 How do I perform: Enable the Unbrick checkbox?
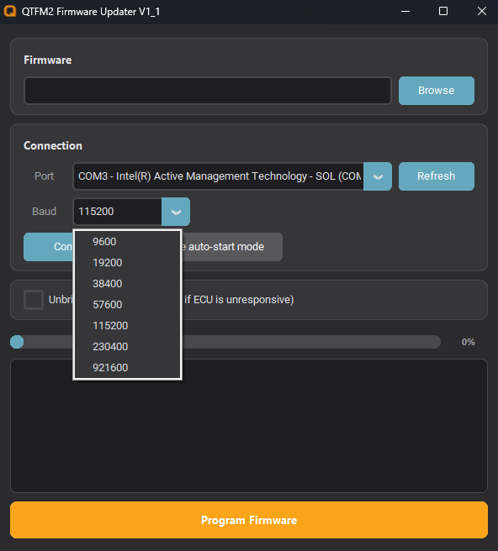point(34,300)
